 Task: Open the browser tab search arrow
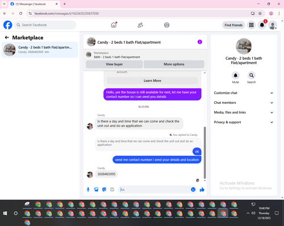click(4, 4)
